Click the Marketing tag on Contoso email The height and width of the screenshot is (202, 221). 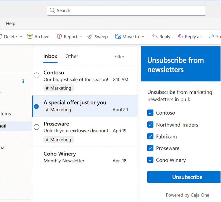(58, 88)
